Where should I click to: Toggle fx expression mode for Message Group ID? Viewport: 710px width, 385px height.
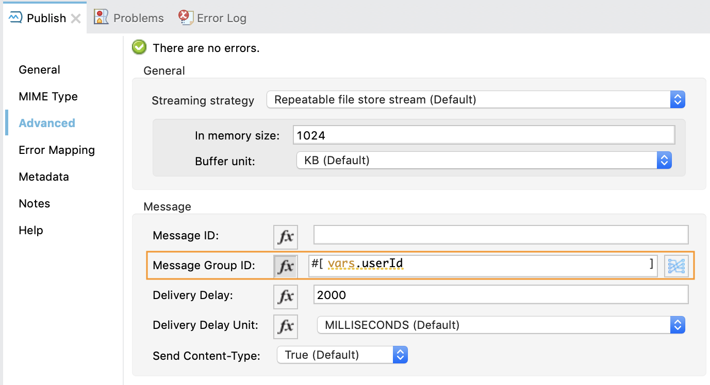[286, 266]
